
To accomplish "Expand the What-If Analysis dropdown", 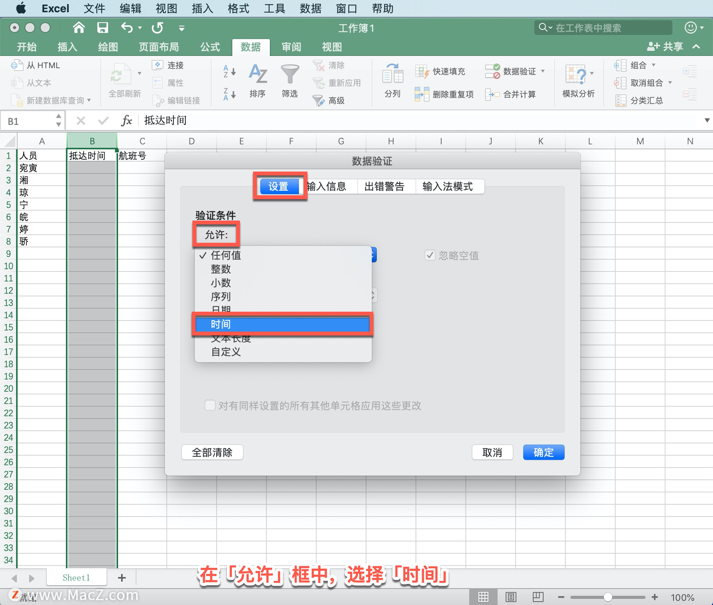I will 592,74.
